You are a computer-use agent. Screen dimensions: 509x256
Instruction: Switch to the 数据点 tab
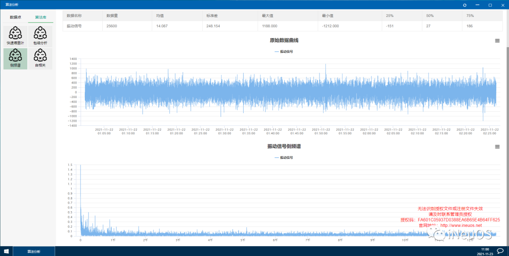pos(15,17)
